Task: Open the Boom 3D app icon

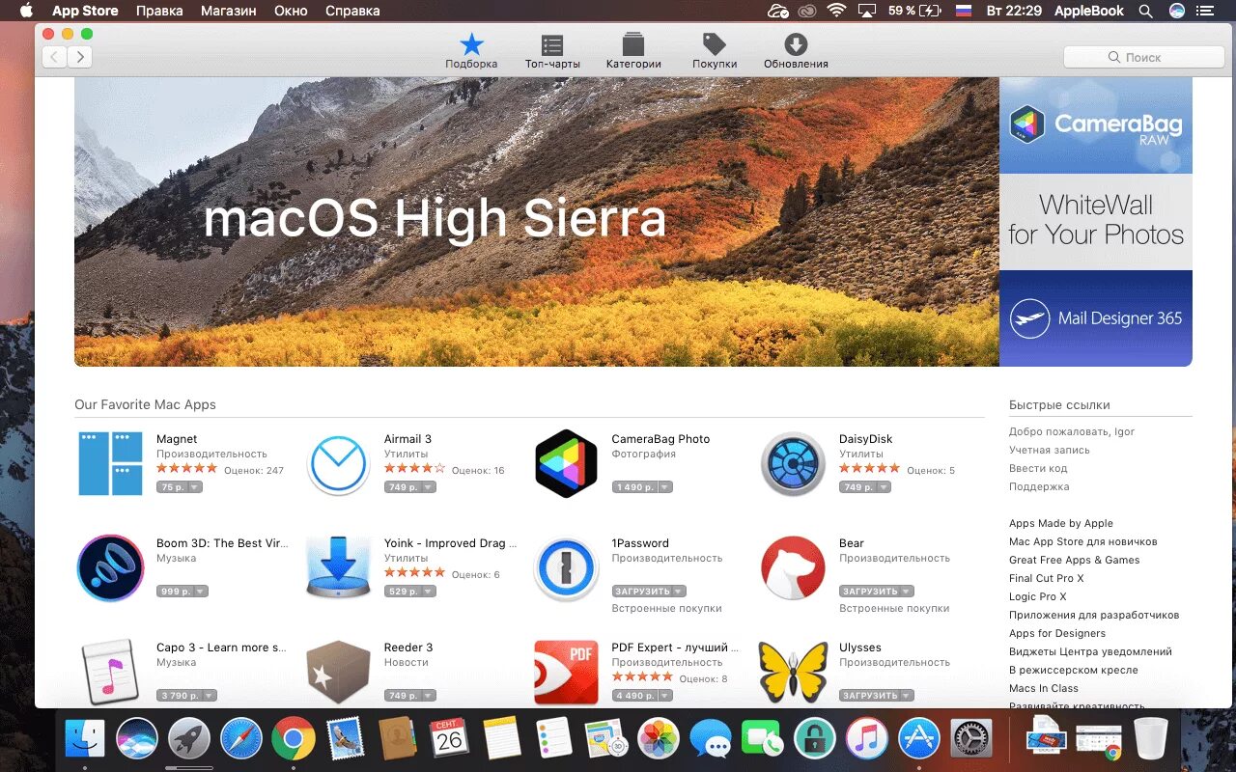Action: click(x=110, y=568)
